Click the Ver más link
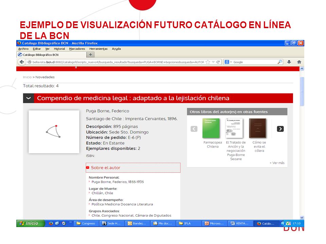This screenshot has width=326, height=244. 277,163
